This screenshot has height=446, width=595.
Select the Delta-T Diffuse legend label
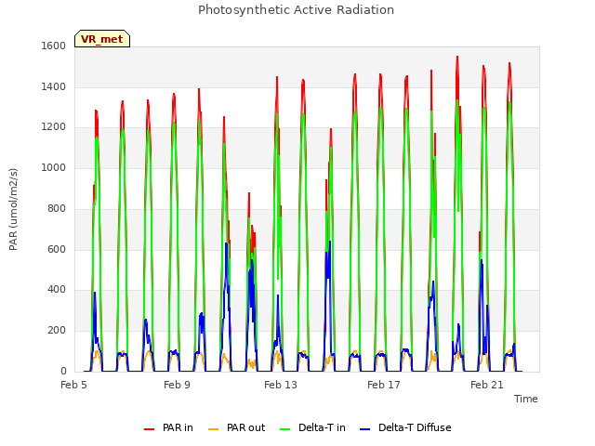click(x=415, y=427)
